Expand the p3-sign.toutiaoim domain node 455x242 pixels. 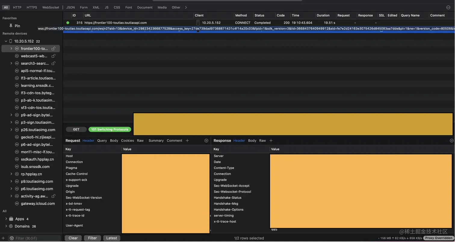[11, 123]
